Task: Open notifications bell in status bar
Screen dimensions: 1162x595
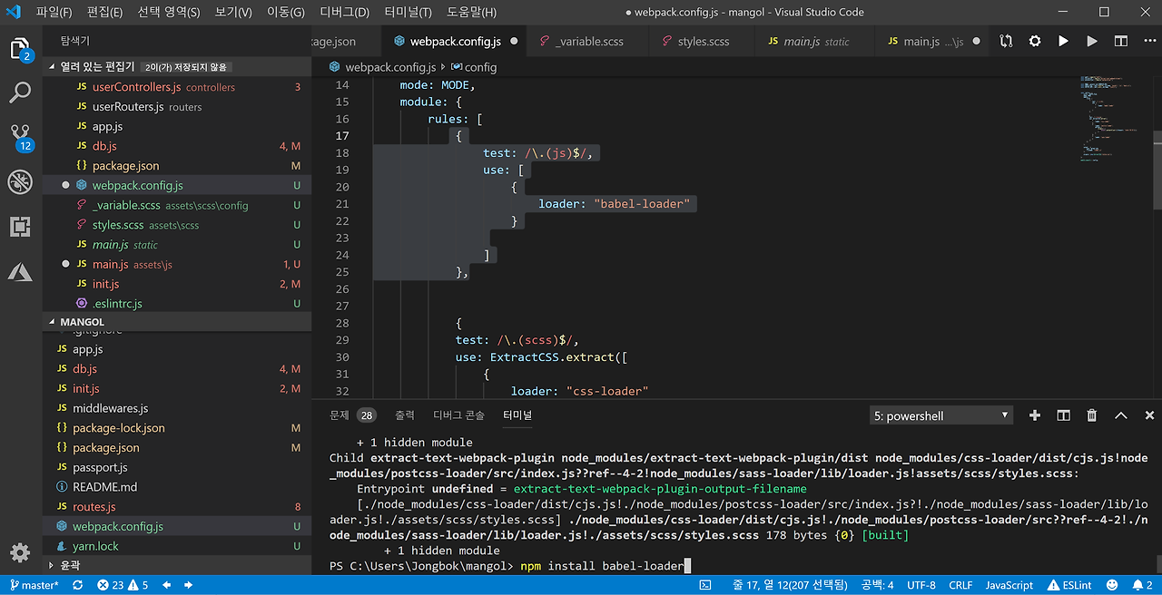Action: tap(1140, 585)
